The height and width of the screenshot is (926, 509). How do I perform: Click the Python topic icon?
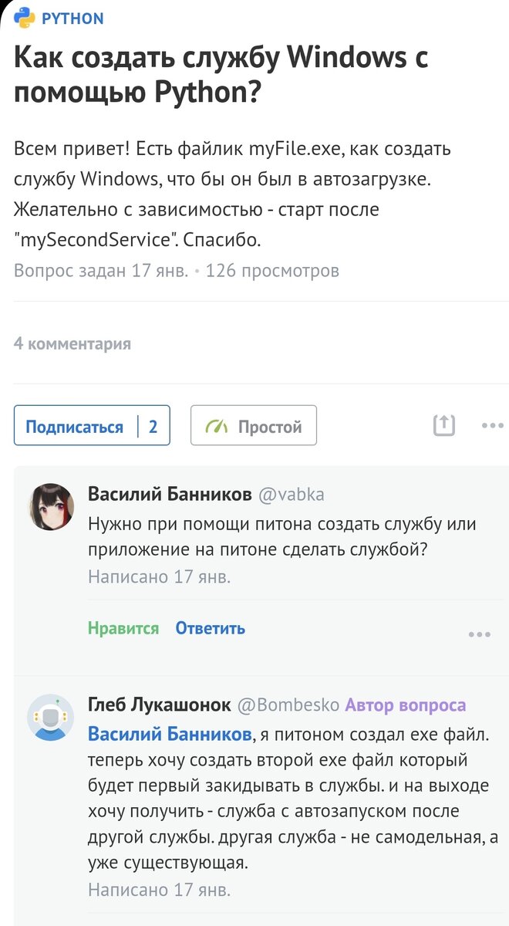point(25,18)
